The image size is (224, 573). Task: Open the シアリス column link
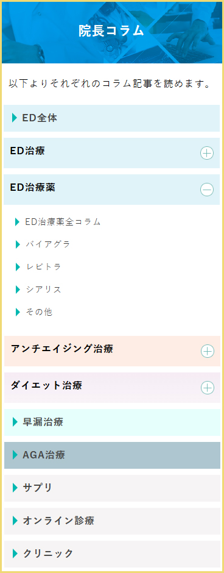(43, 290)
